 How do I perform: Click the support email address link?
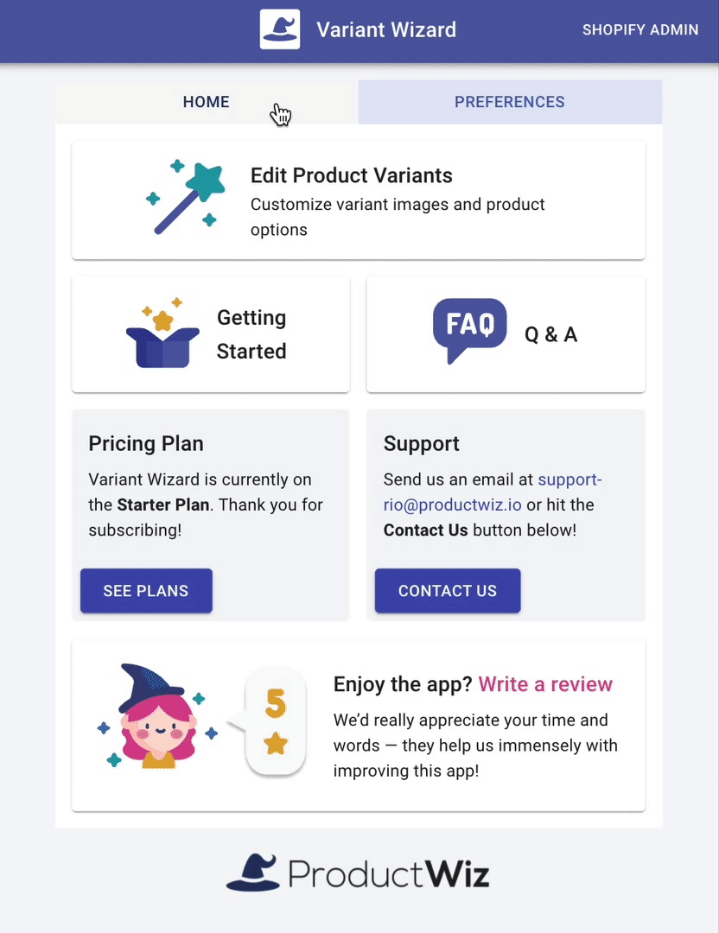(493, 492)
